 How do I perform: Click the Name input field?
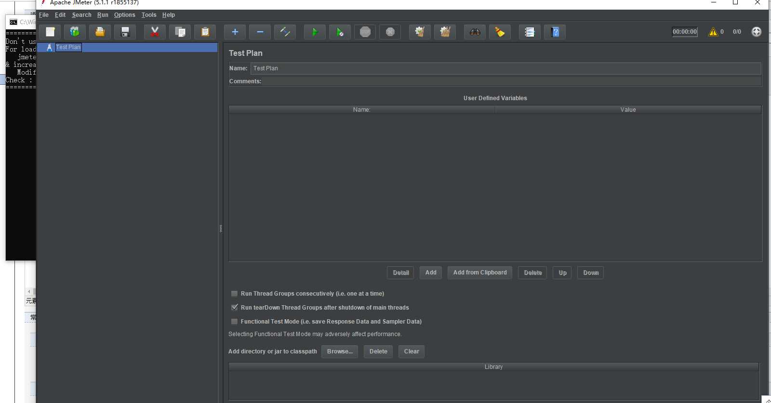click(505, 68)
